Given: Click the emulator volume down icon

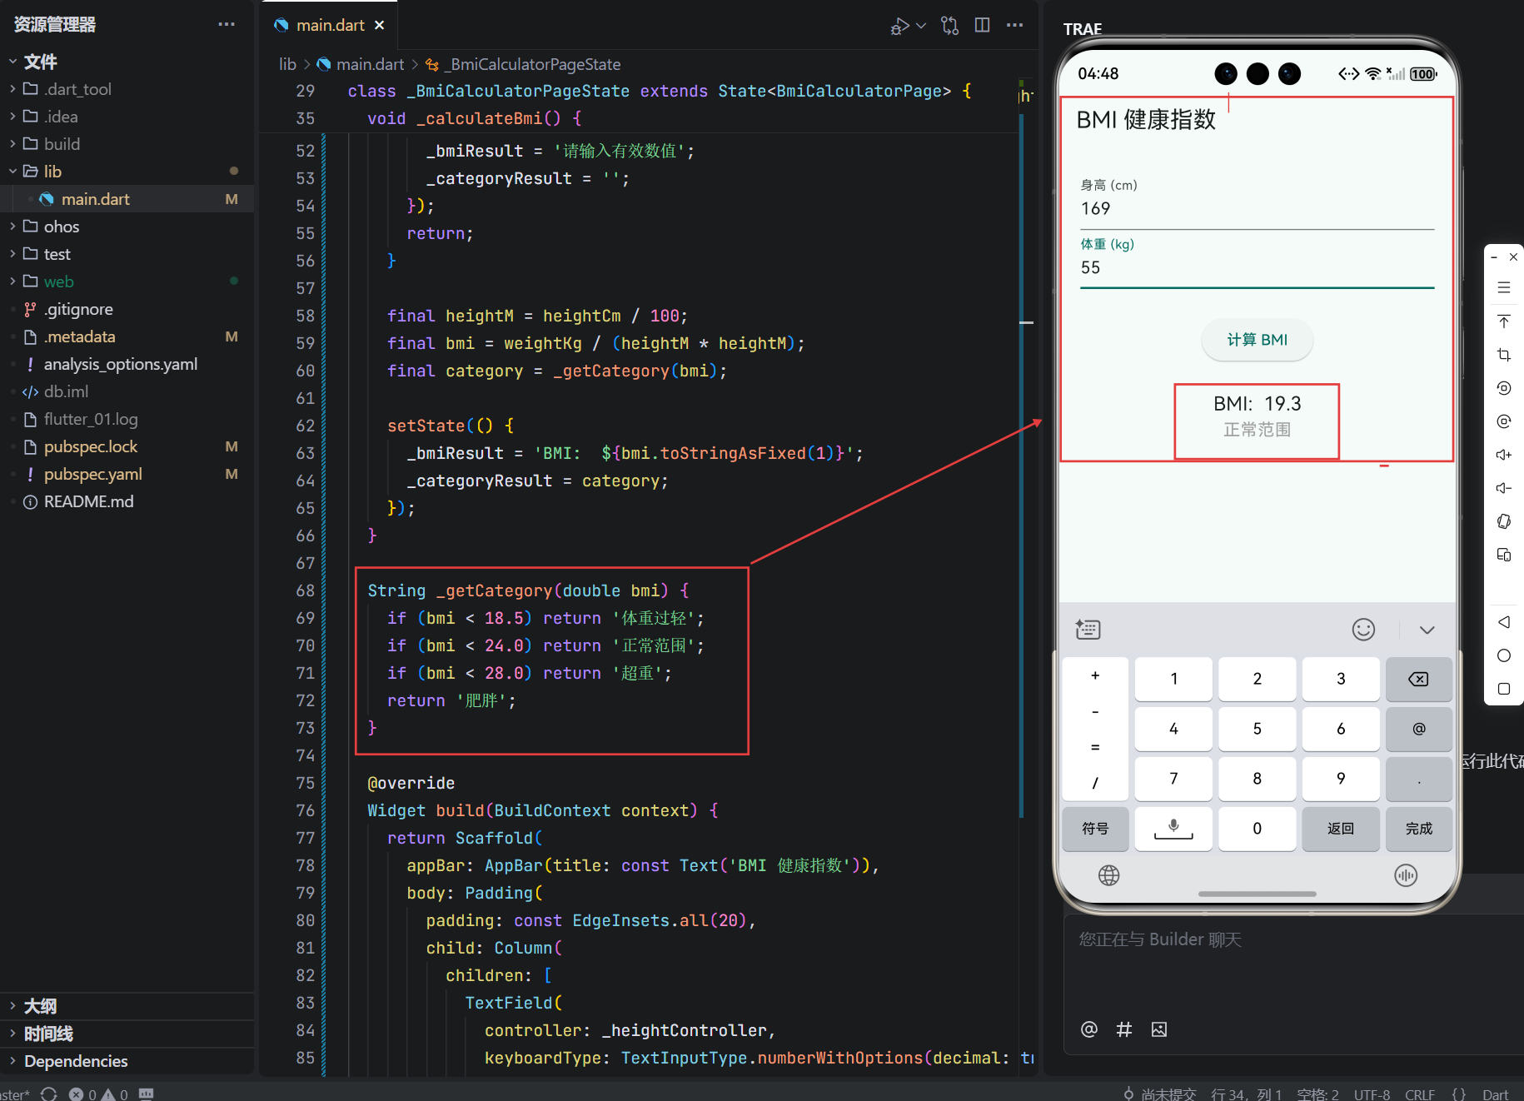Looking at the screenshot, I should click(1504, 488).
